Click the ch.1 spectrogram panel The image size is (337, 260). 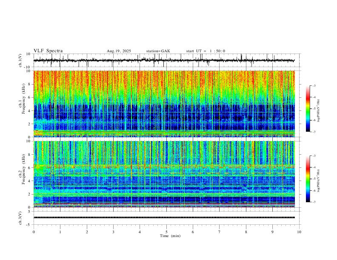coord(164,104)
